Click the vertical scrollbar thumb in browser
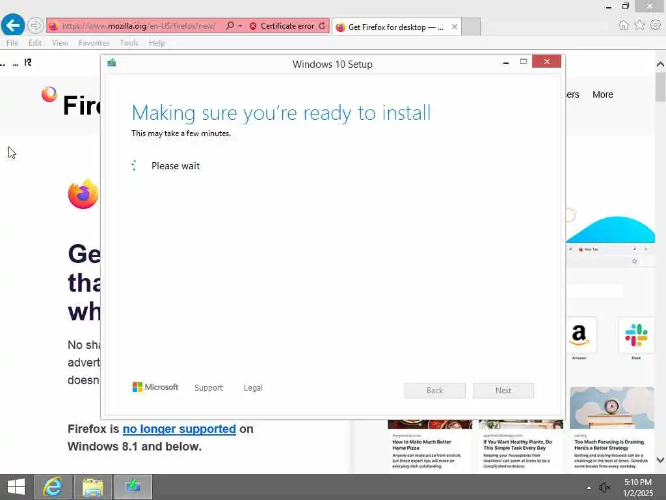 point(660,87)
